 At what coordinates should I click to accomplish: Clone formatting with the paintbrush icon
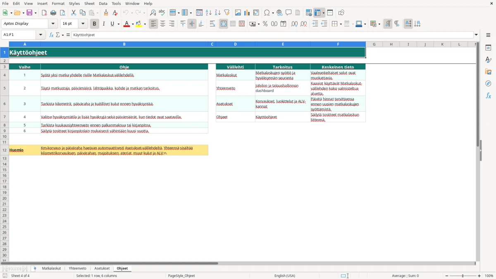coord(106,13)
